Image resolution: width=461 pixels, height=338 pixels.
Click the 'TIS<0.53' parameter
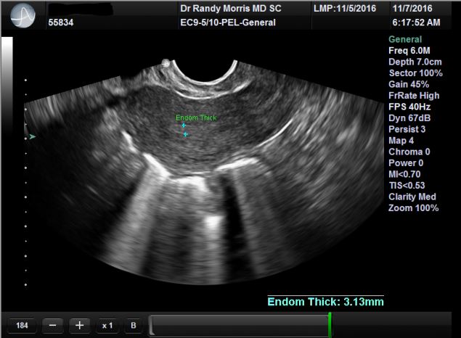(x=407, y=185)
